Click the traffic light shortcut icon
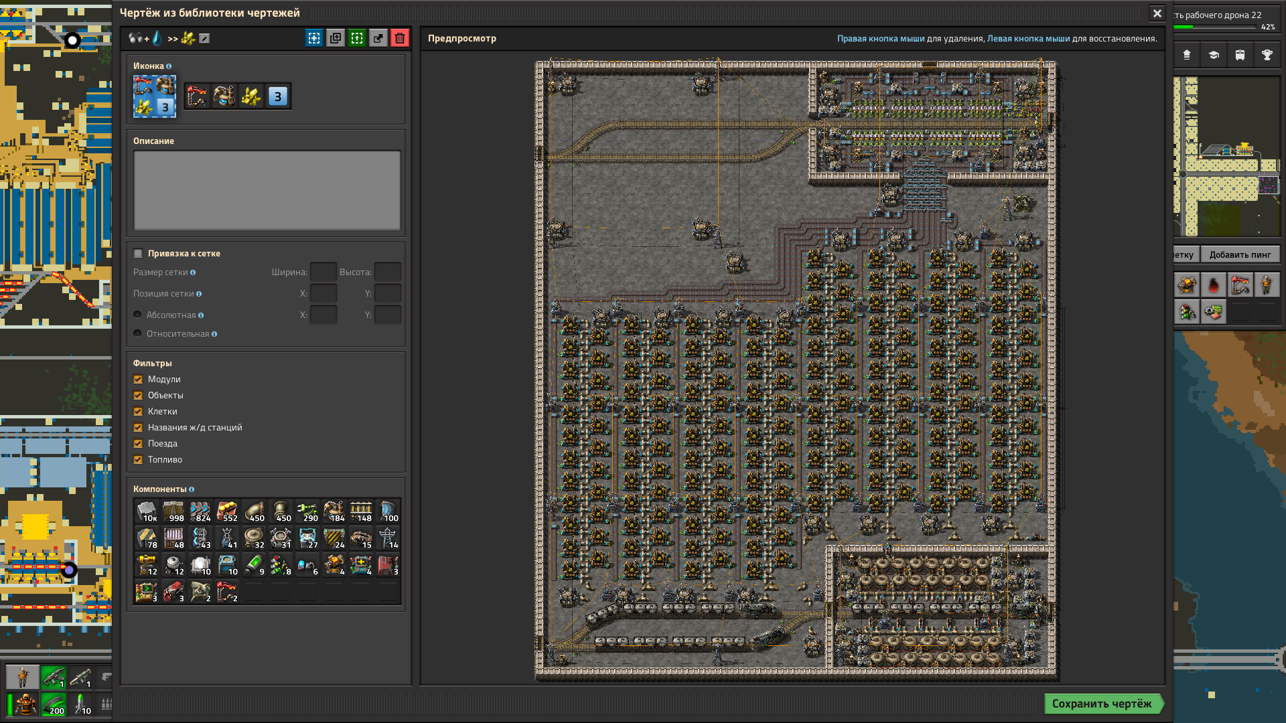Screen dimensions: 1286x723 click(x=1187, y=312)
